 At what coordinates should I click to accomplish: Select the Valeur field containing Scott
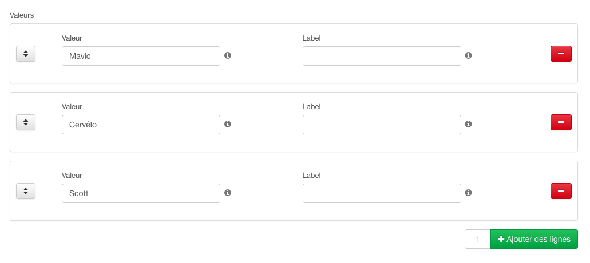[141, 193]
